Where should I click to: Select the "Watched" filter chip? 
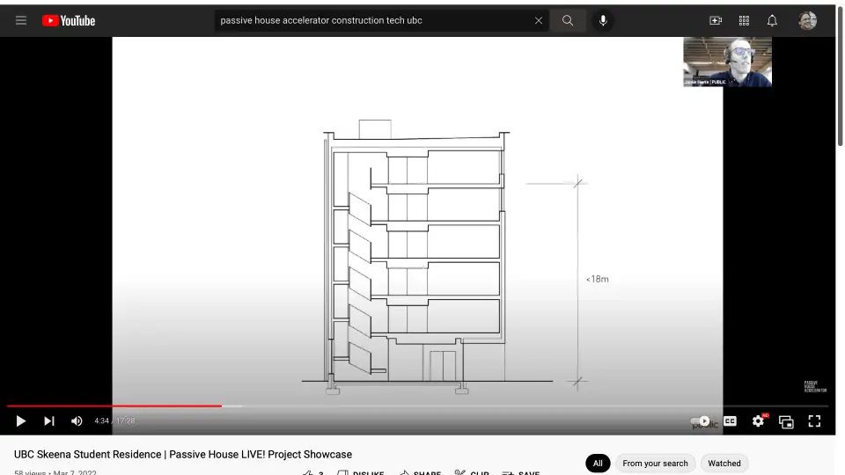coord(724,464)
